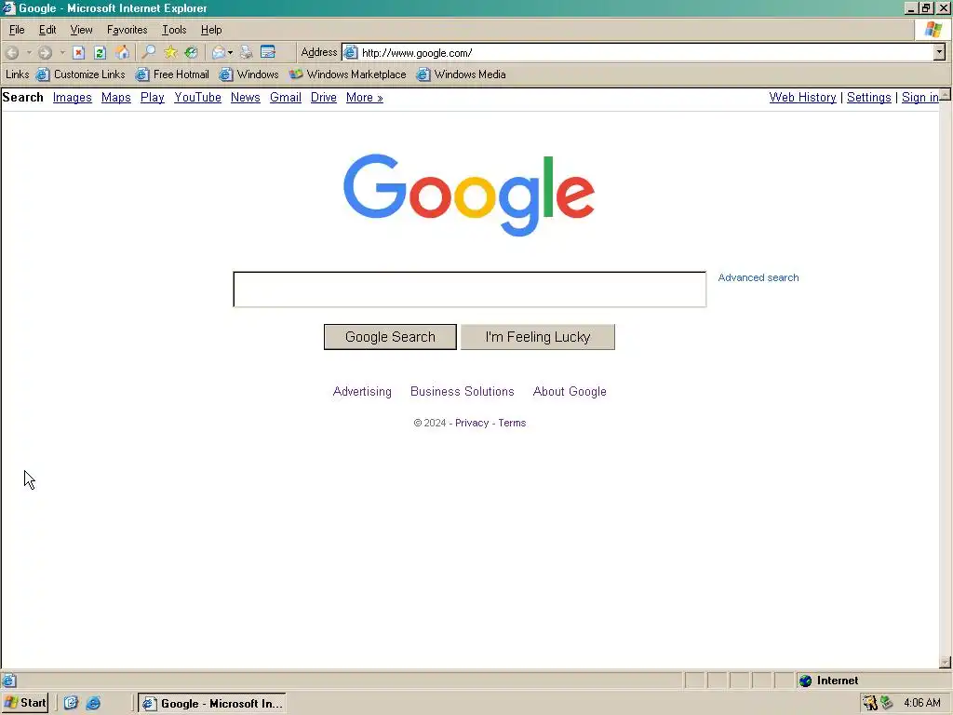Click in the Google search input box

(x=470, y=290)
